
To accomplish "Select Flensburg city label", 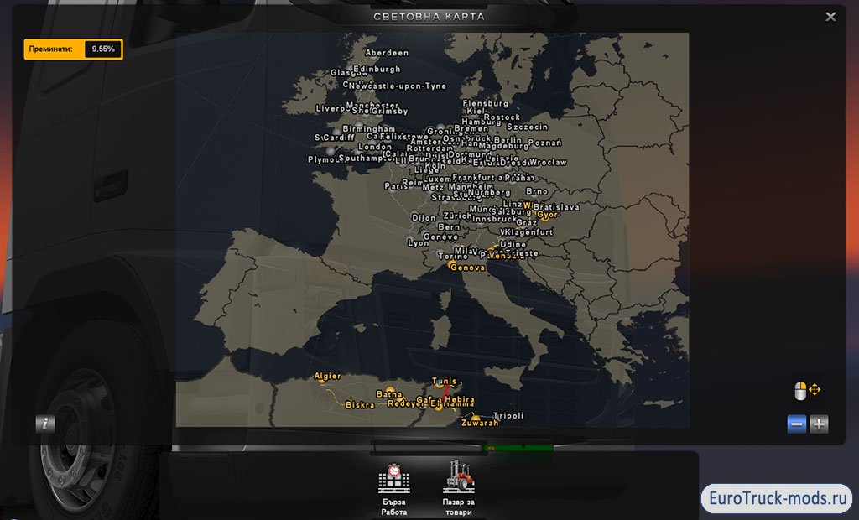I will coord(486,103).
